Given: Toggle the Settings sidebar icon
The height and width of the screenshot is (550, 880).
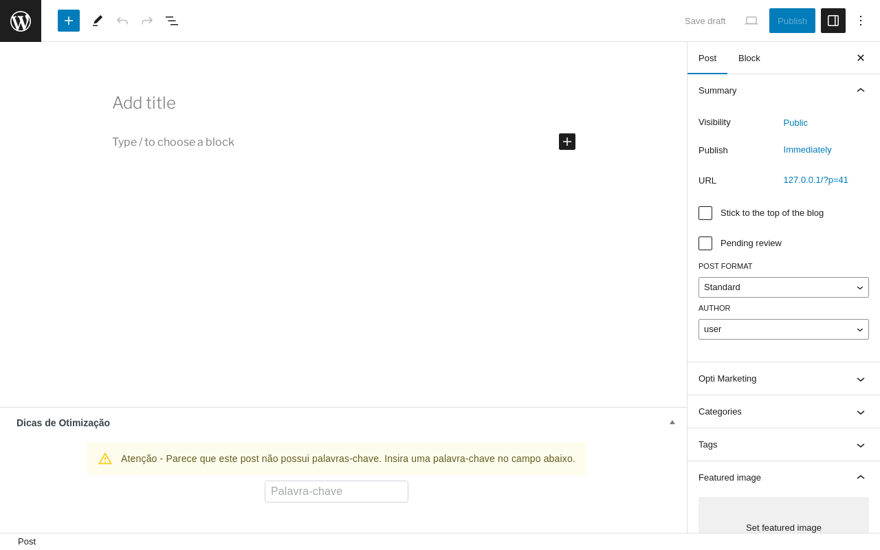Looking at the screenshot, I should tap(833, 21).
